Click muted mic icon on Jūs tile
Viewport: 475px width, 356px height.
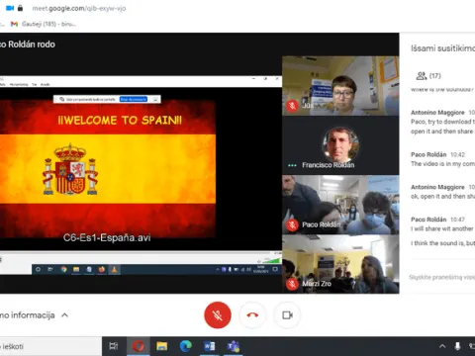click(x=292, y=106)
